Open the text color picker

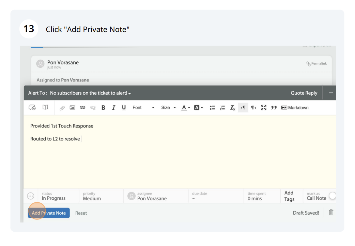pos(186,108)
